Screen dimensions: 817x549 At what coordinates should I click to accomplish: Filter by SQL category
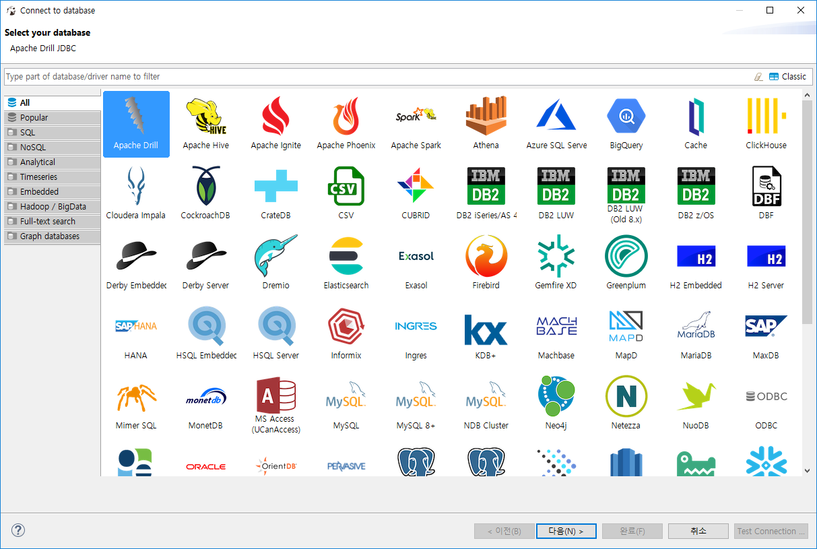[53, 133]
